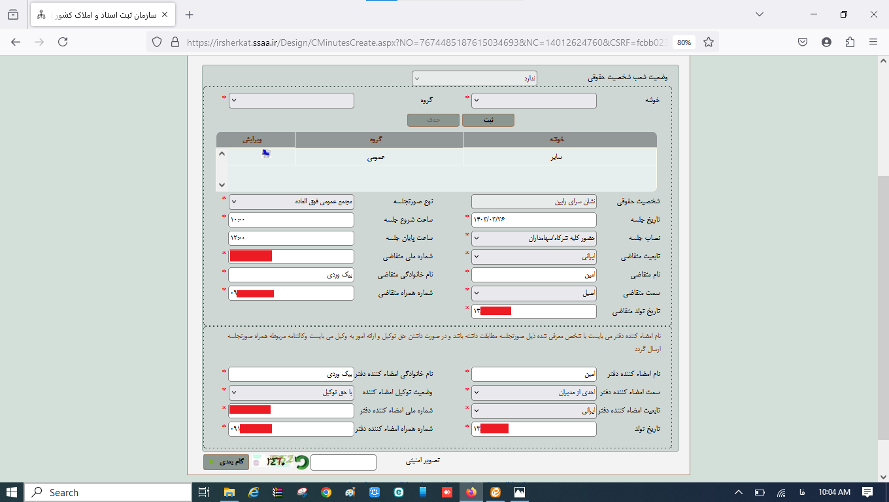Open the Firefox application menu
This screenshot has width=889, height=502.
(x=873, y=42)
